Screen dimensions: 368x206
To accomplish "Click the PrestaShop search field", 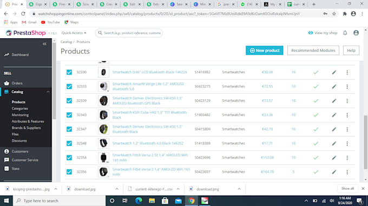I will tap(129, 33).
